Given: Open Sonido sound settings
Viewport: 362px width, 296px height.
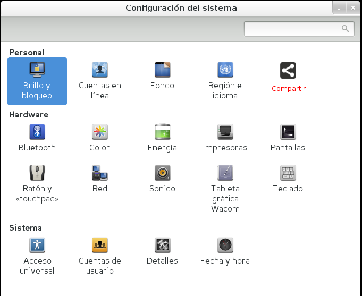Looking at the screenshot, I should (162, 179).
